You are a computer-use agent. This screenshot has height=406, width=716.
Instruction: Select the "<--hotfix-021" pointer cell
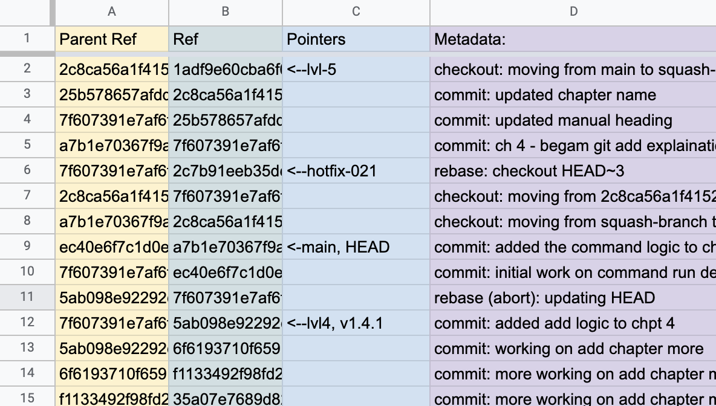point(356,171)
